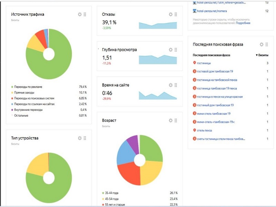This screenshot has width=276, height=207.
Task: Click Yandex icon beside гостиный дом тамбовская 19
Action: (195, 105)
